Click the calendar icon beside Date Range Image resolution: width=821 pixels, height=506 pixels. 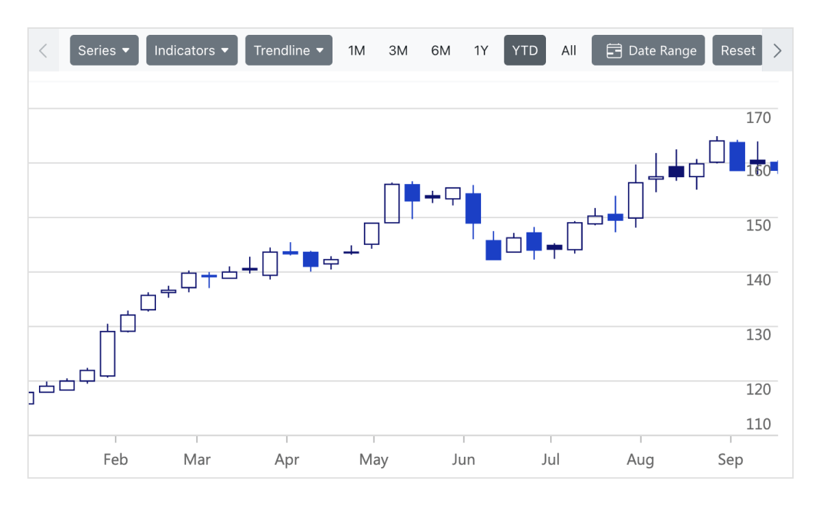point(614,51)
